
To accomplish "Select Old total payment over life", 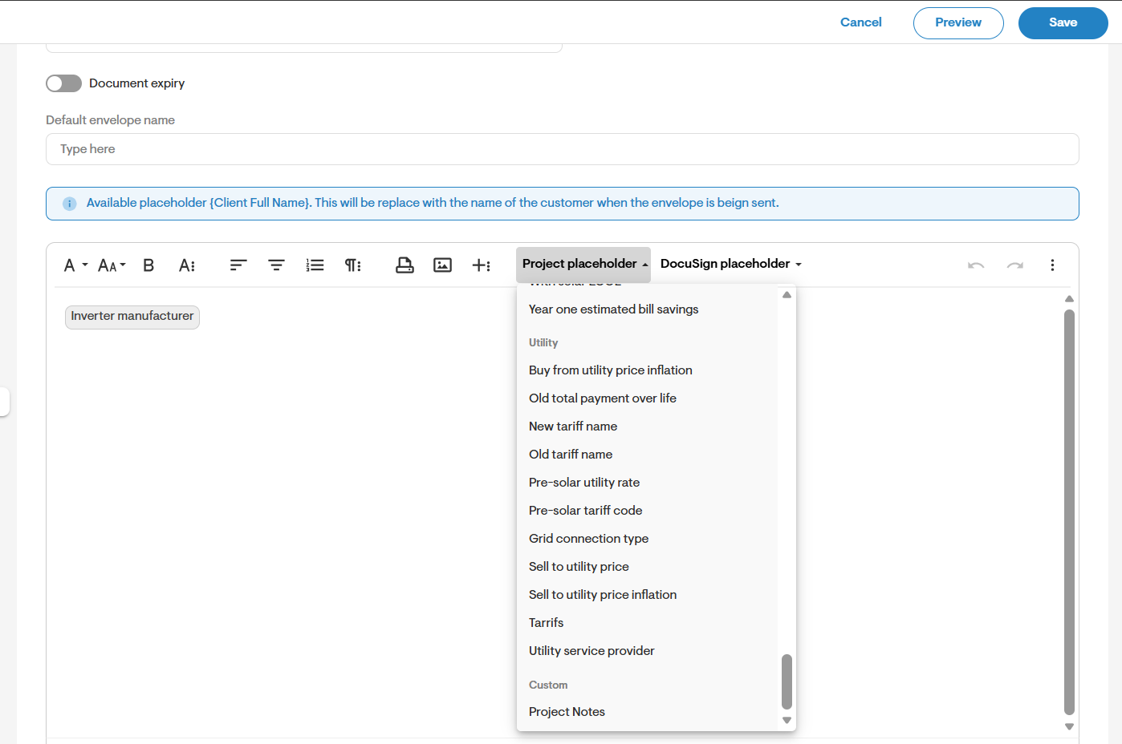I will [x=602, y=398].
